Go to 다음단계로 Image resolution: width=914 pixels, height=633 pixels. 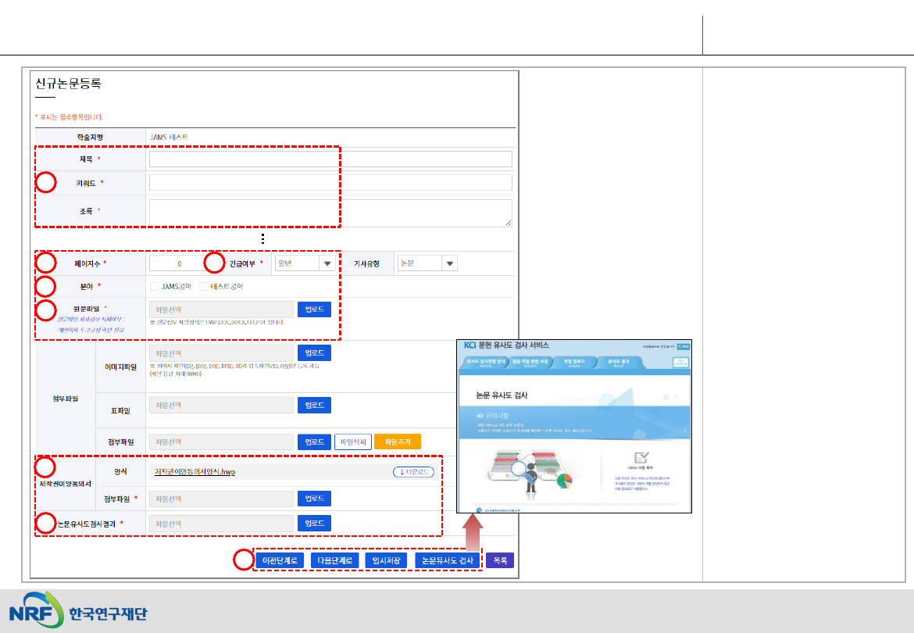point(334,560)
